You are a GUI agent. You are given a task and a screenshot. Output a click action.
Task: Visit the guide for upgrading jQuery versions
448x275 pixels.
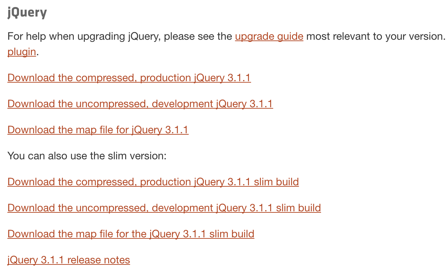pos(269,36)
